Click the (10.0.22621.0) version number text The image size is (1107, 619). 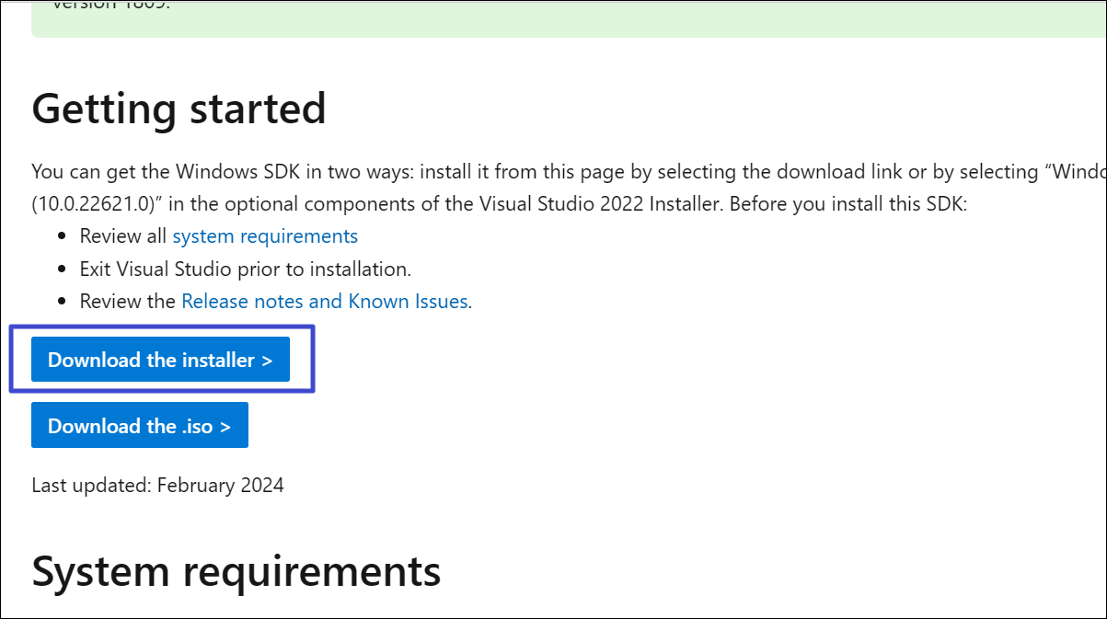(x=93, y=203)
